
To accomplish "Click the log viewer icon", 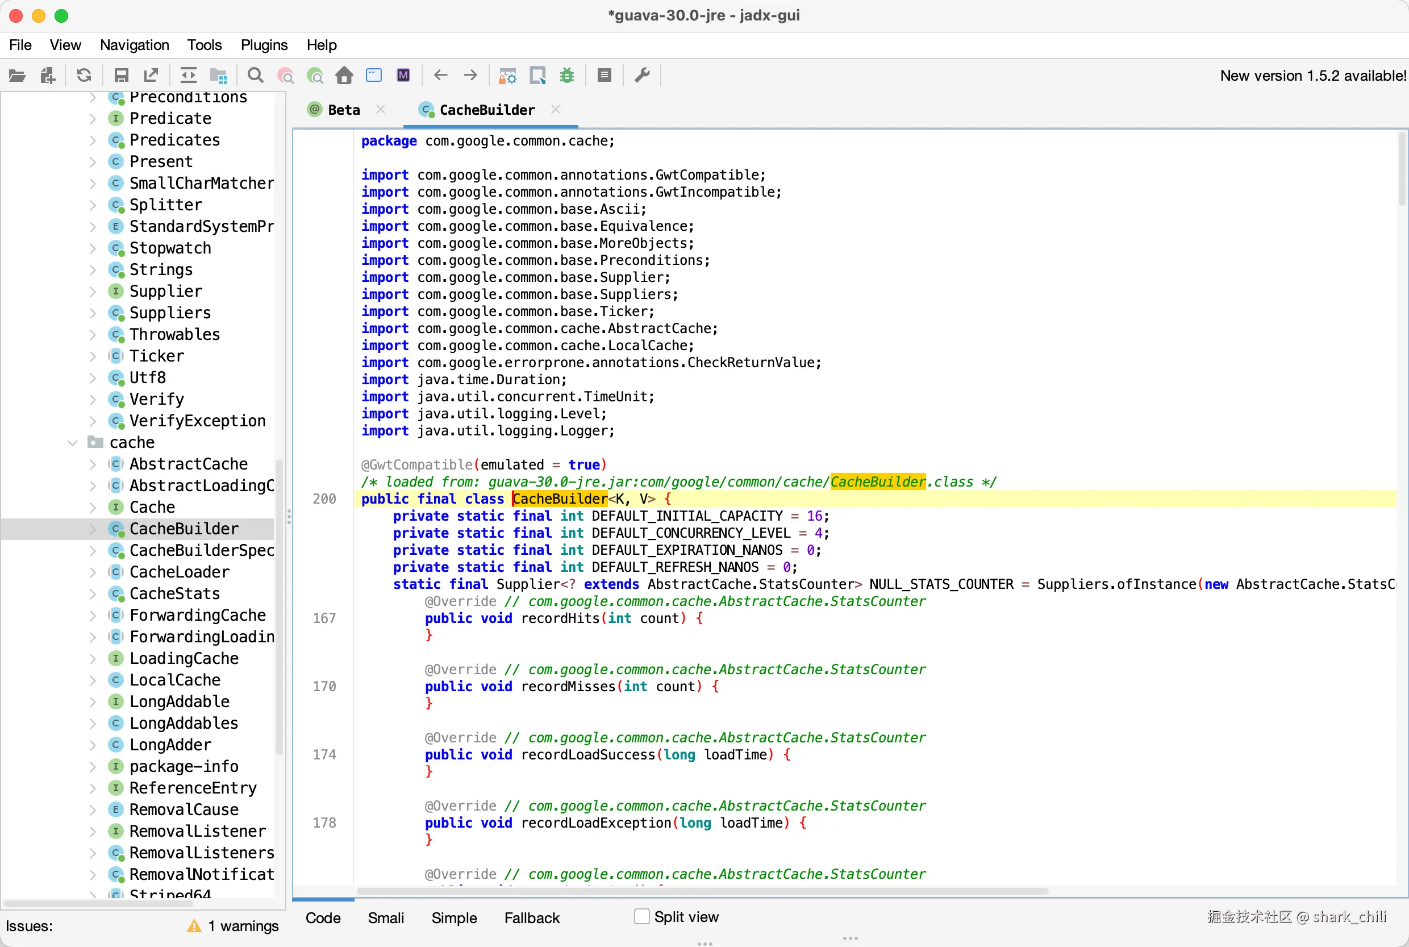I will click(605, 76).
